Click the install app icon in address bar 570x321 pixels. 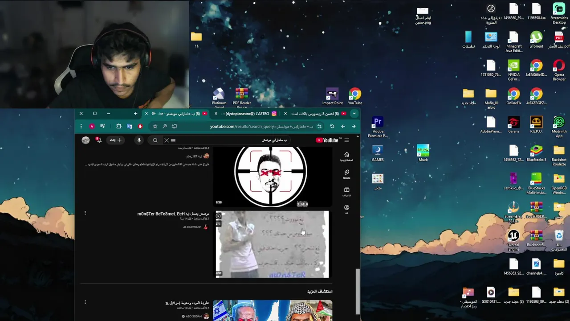point(174,127)
